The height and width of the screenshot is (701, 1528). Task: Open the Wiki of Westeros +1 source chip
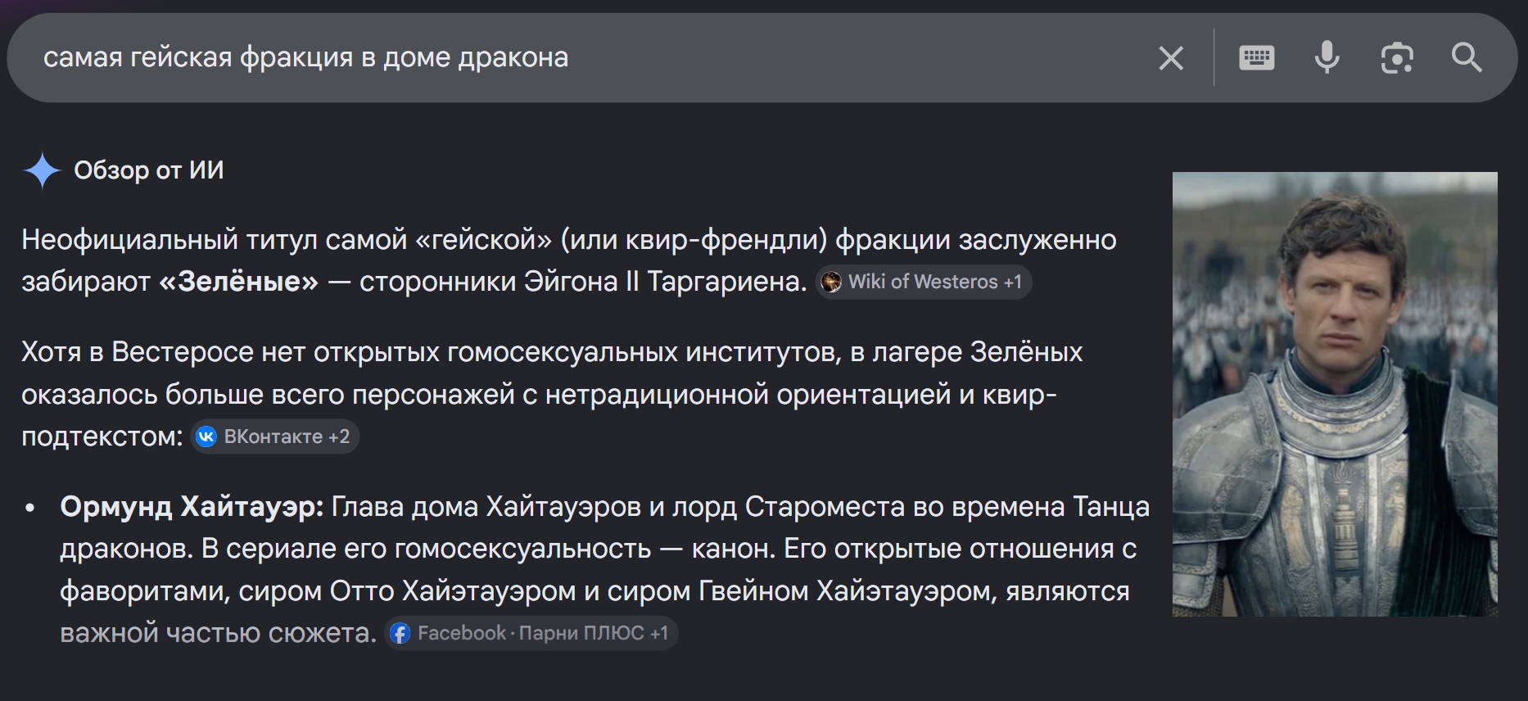(x=923, y=282)
